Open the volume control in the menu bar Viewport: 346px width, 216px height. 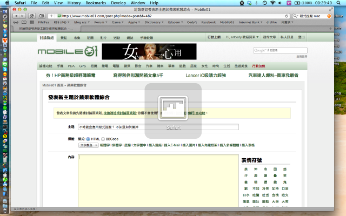tap(280, 3)
